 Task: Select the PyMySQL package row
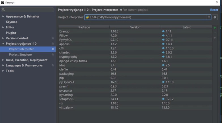[66, 40]
